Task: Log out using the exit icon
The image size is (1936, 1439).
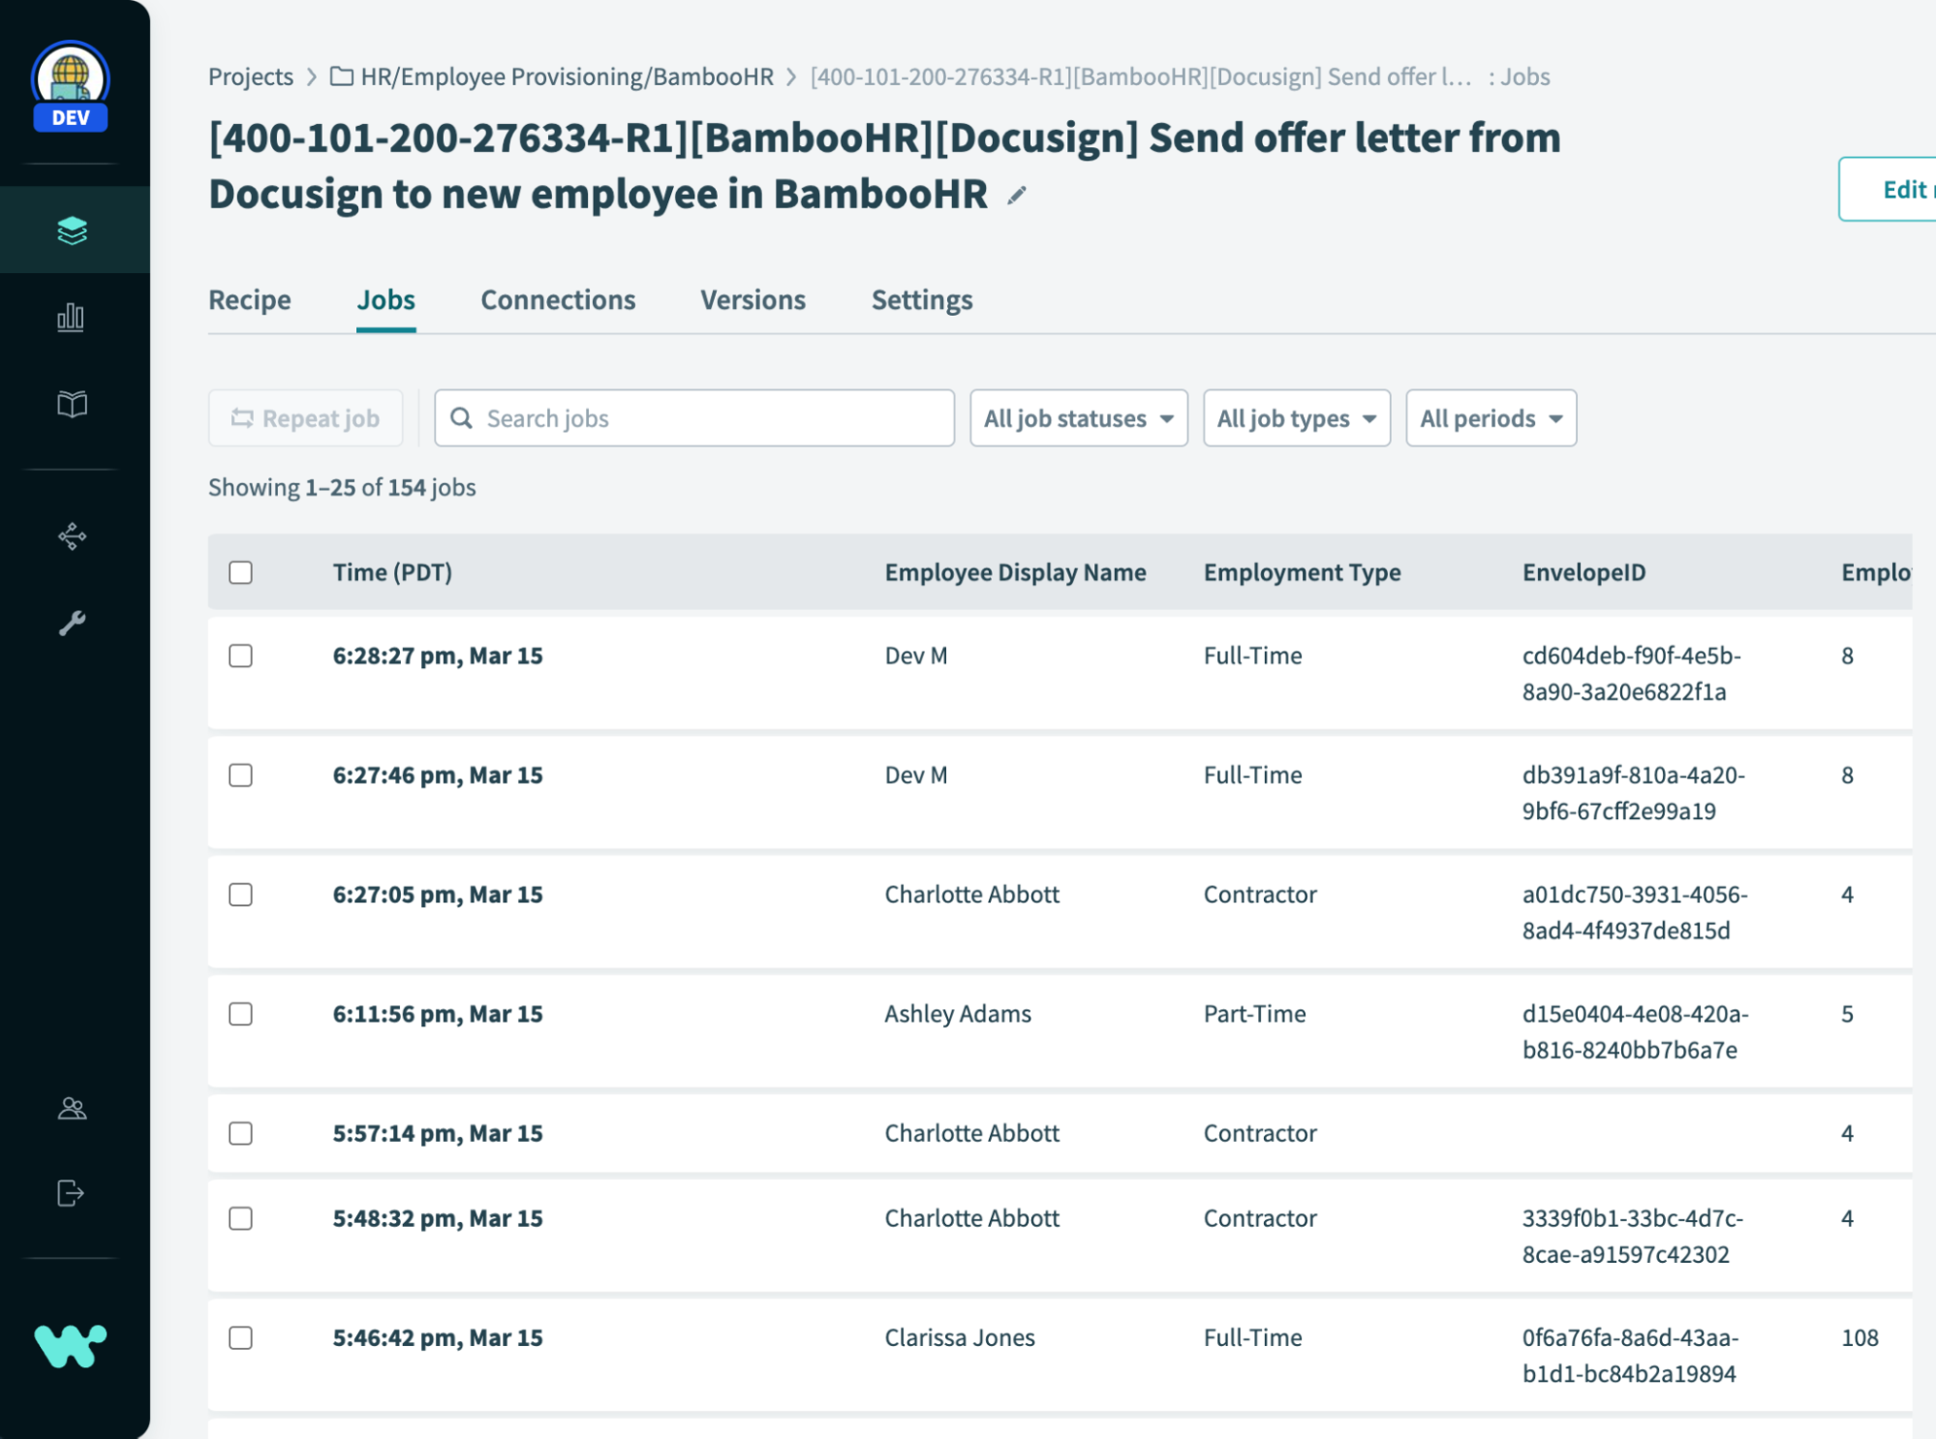Action: click(x=72, y=1193)
